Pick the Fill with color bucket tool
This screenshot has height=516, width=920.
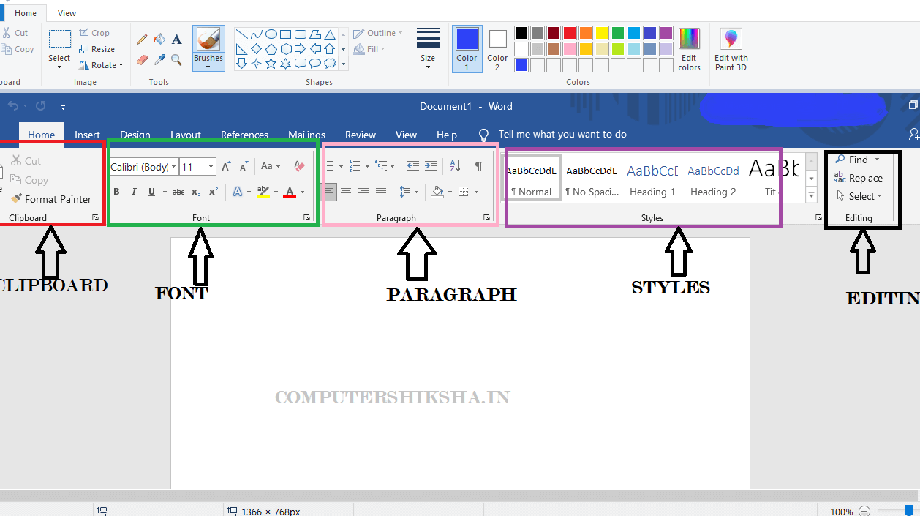(x=159, y=40)
